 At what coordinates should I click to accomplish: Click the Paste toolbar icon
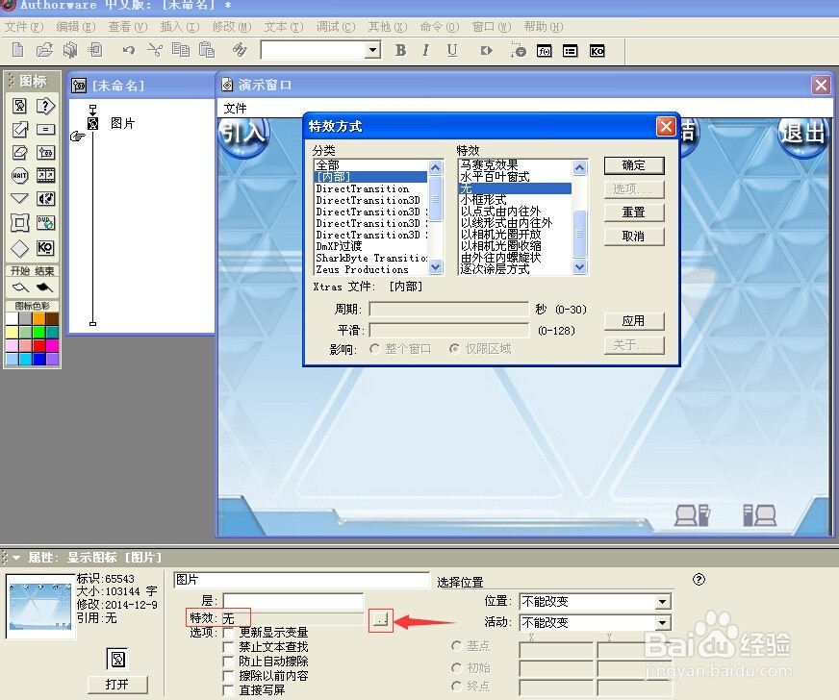(207, 50)
